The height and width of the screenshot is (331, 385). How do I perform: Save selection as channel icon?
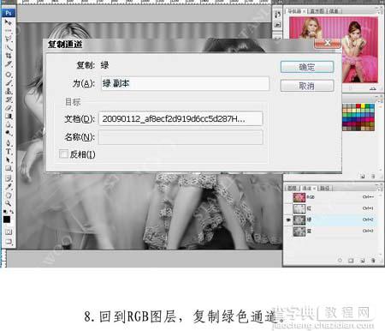(351, 261)
